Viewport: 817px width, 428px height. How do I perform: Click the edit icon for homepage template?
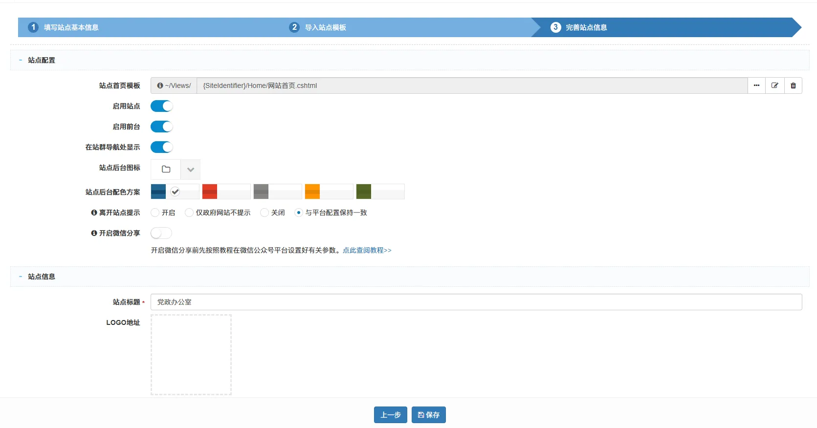[775, 86]
